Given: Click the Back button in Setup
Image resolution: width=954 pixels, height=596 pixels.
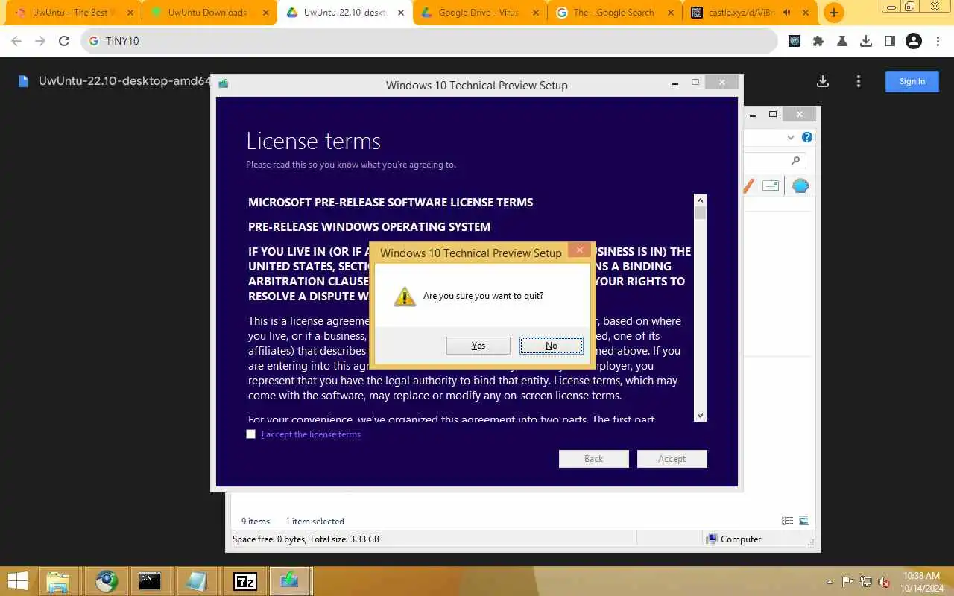Looking at the screenshot, I should (594, 459).
